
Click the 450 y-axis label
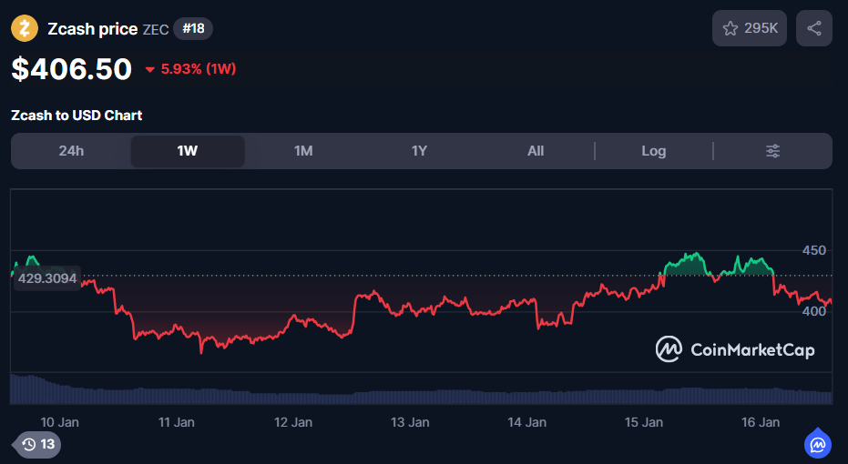[x=814, y=250]
